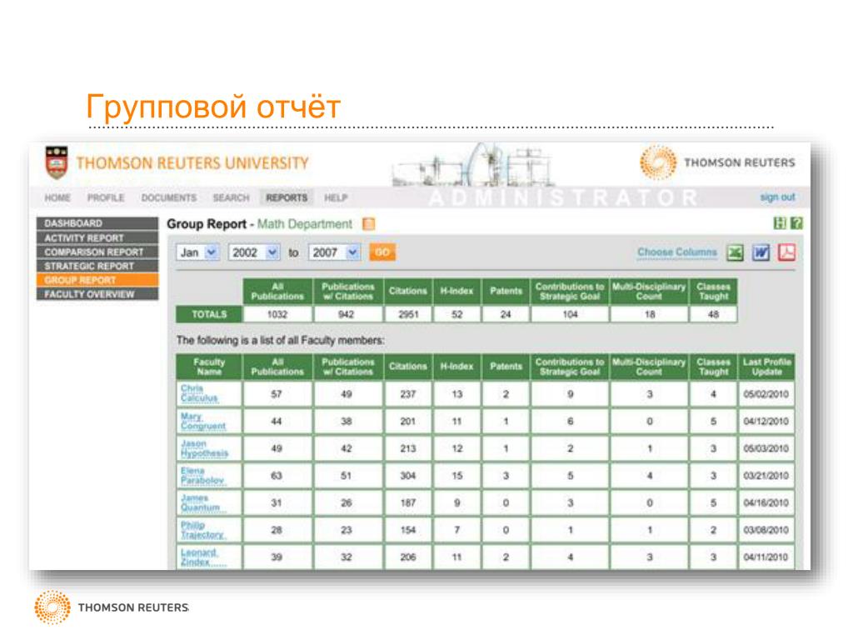Screen dimensions: 853x640
Task: Open the HELP menu
Action: pos(336,197)
